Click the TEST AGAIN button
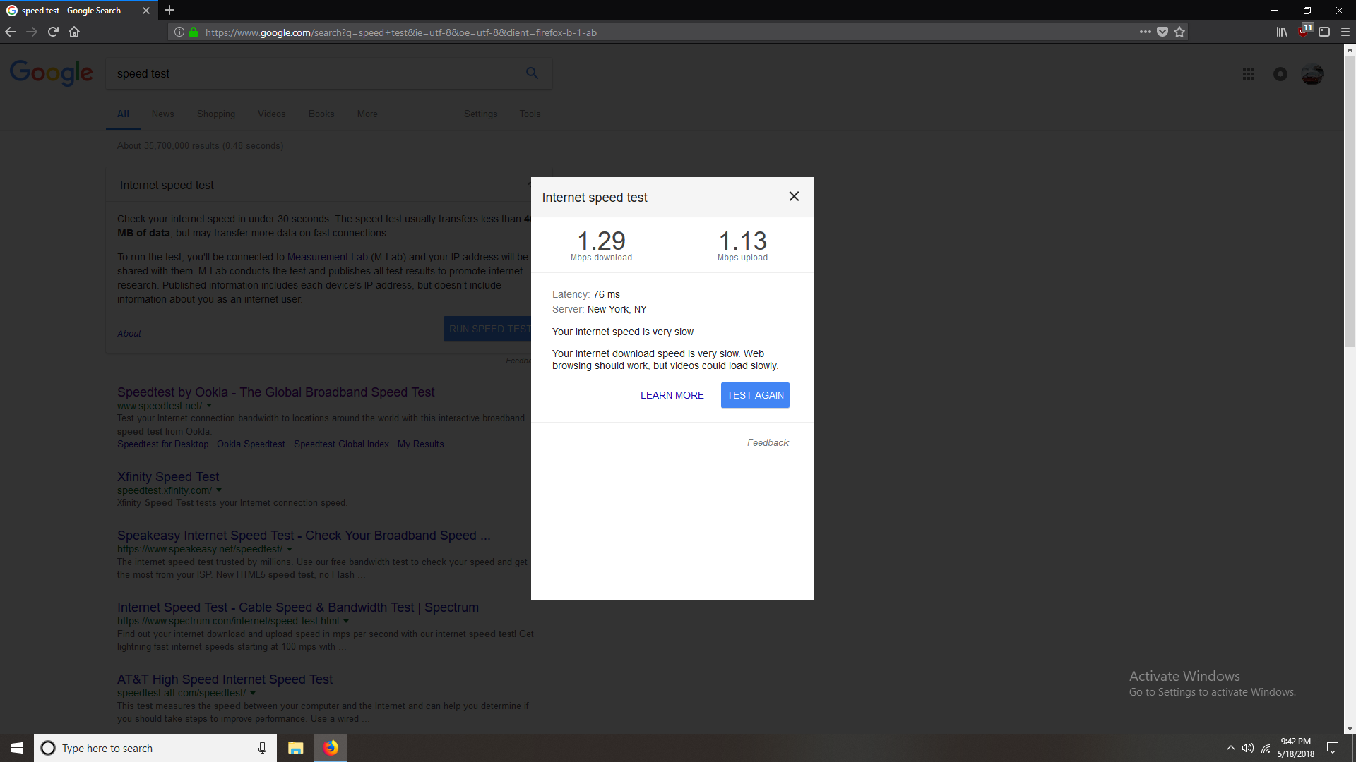Image resolution: width=1356 pixels, height=762 pixels. pyautogui.click(x=755, y=395)
